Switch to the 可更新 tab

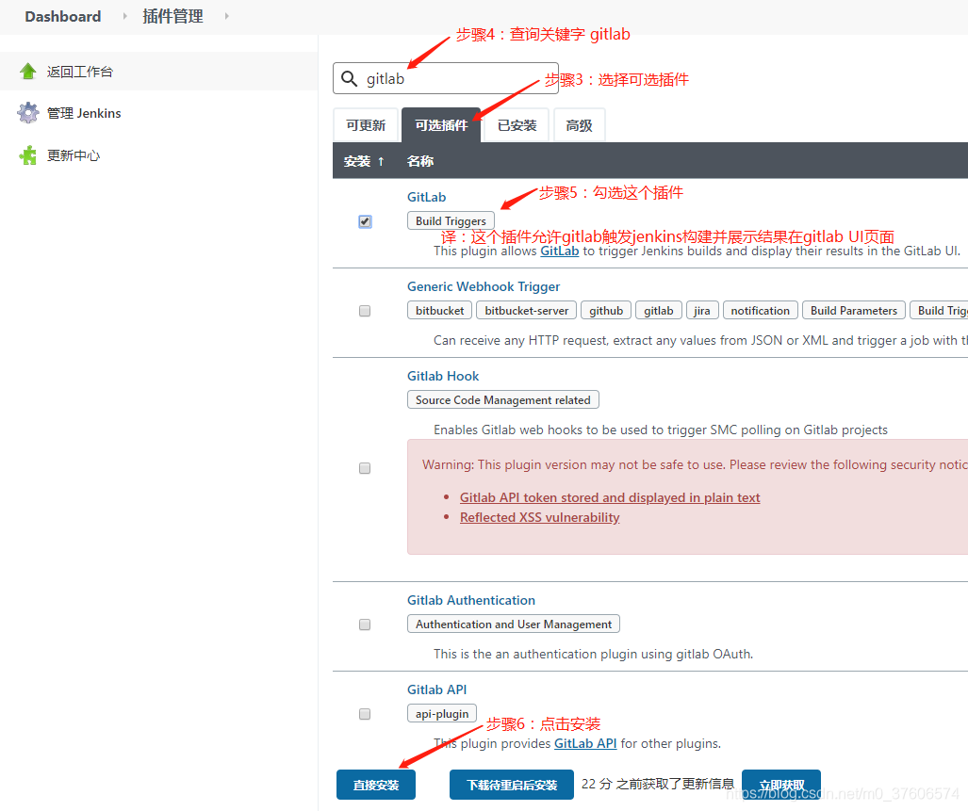(366, 125)
